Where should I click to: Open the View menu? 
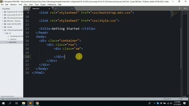(25, 5)
